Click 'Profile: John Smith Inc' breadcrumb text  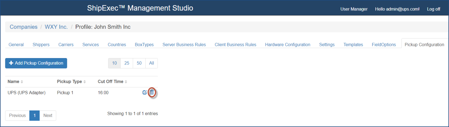pyautogui.click(x=103, y=27)
